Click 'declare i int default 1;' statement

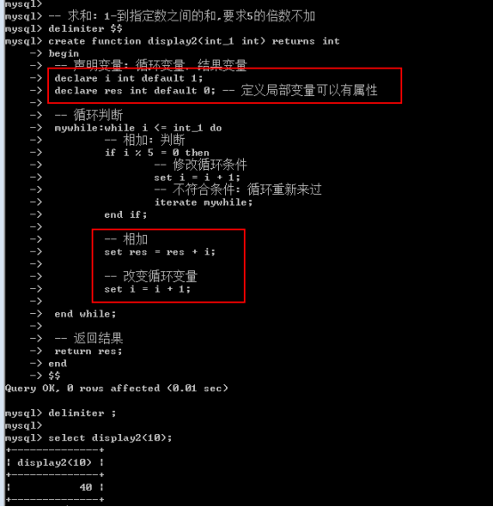tap(128, 78)
